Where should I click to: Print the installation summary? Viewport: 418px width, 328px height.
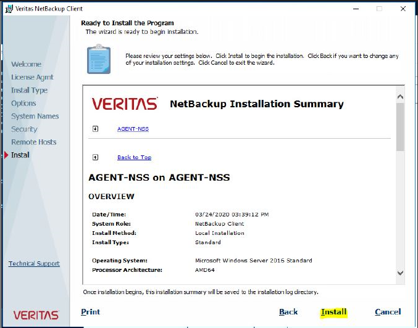[x=90, y=312]
